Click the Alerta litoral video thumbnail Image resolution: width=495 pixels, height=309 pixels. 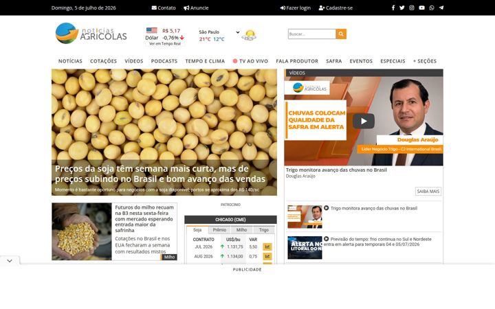305,248
